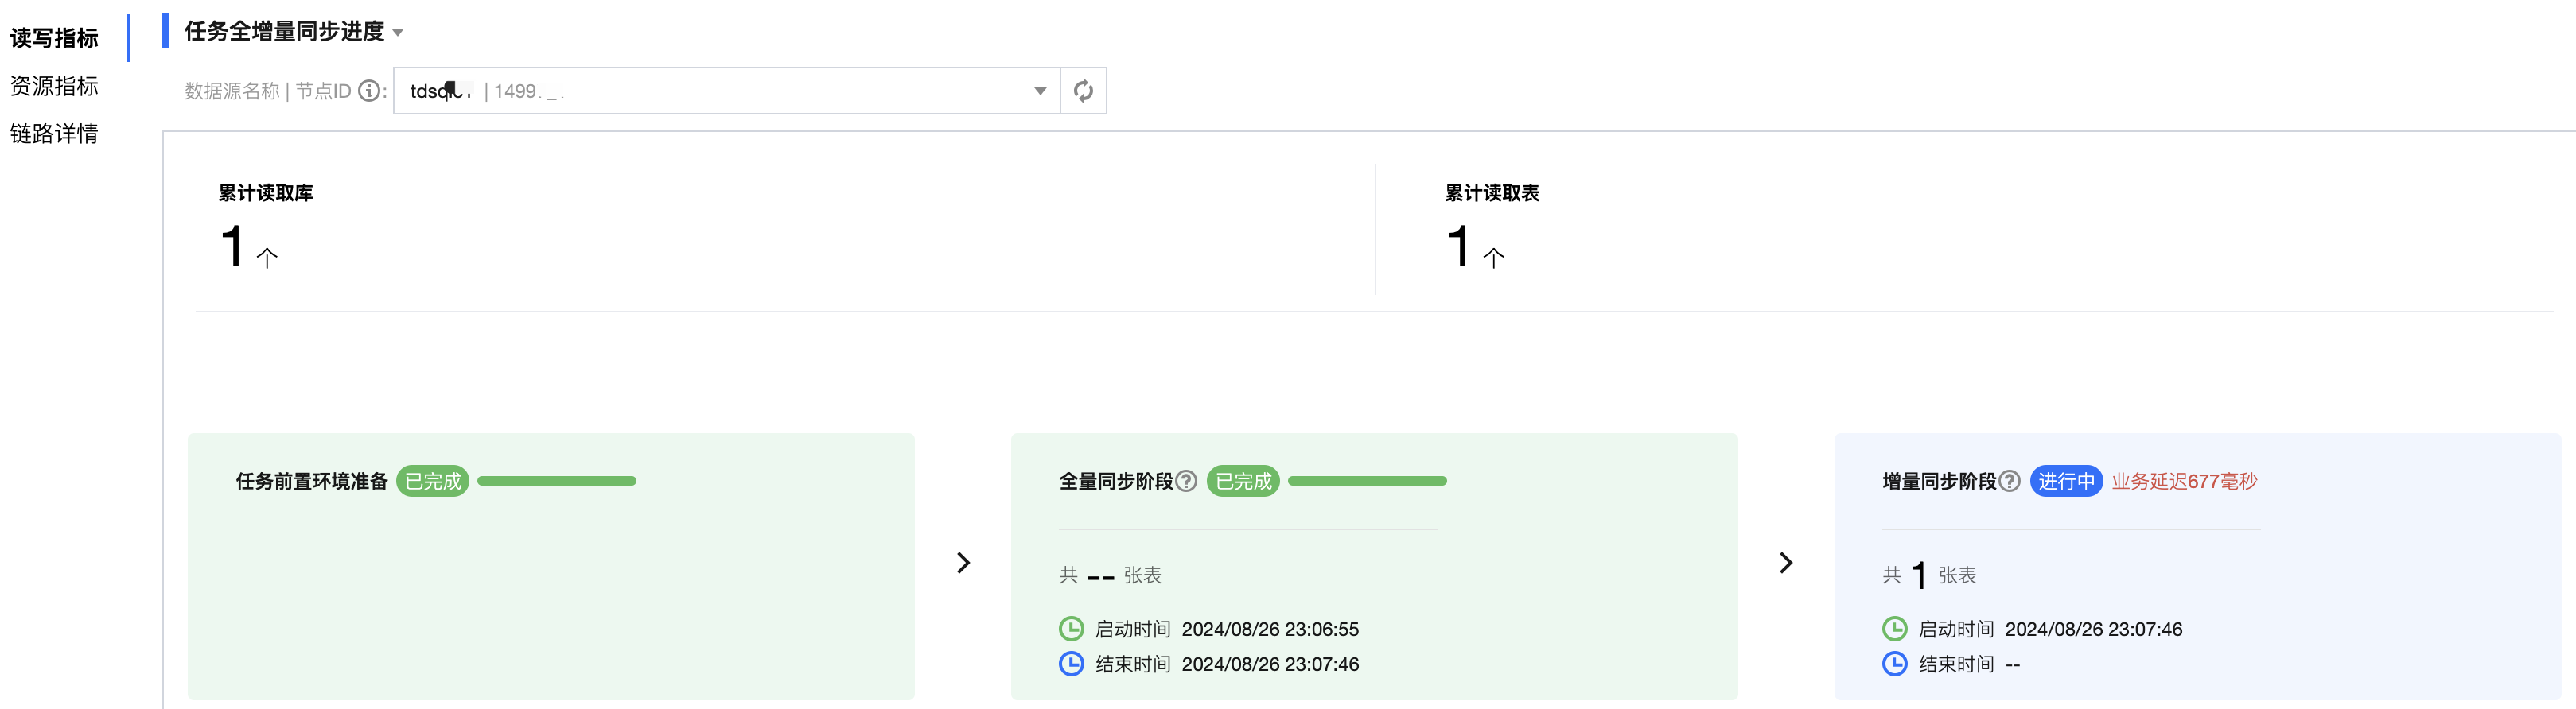The width and height of the screenshot is (2576, 709).
Task: Click blue clock icon for full-sync end time
Action: 1071,664
